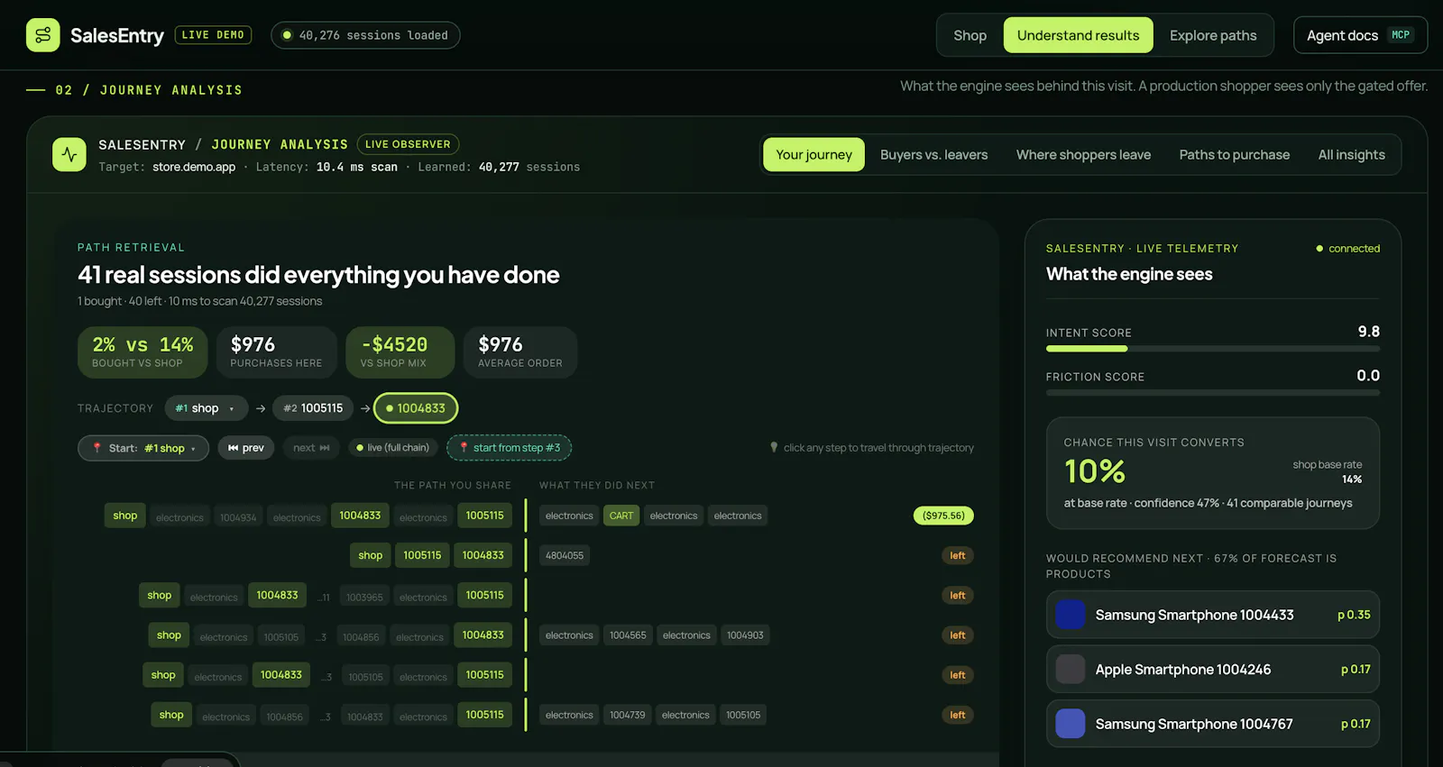
Task: Click the Samsung Smartphone 1004433 color thumbnail
Action: click(x=1071, y=615)
